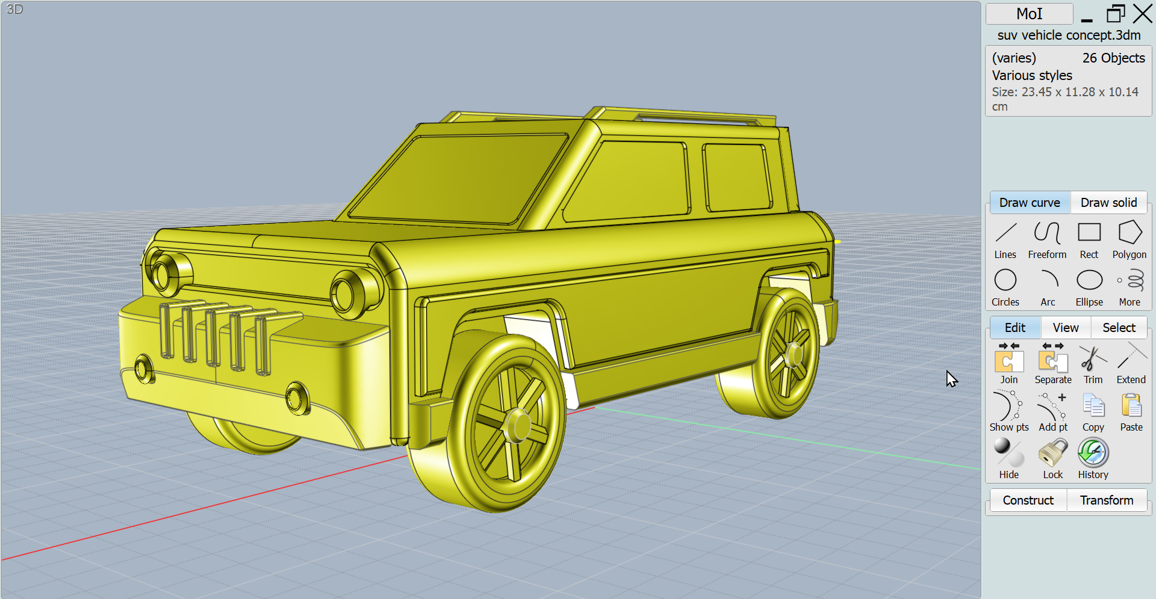Click the Join tool icon
Screen dimensions: 1156x599
[1009, 363]
